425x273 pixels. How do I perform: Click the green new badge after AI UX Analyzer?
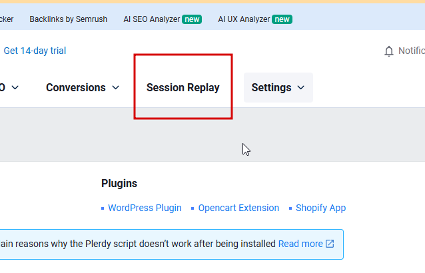click(x=282, y=19)
